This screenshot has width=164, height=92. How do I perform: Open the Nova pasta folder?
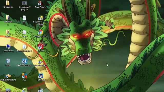(8, 3)
